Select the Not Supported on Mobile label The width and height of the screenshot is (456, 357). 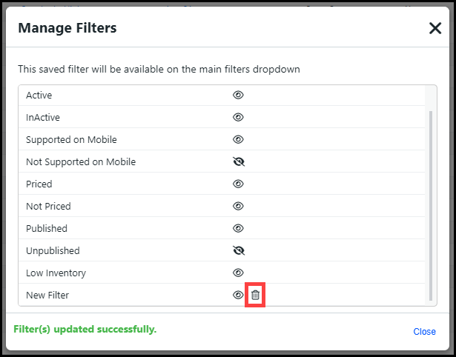[81, 161]
